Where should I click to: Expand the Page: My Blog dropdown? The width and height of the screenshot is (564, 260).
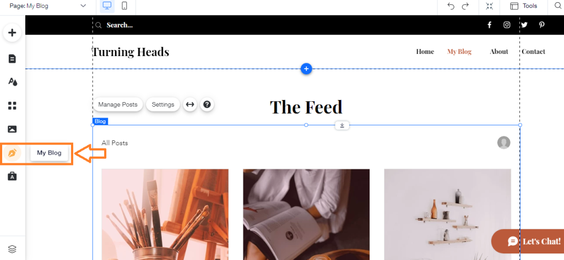click(x=48, y=5)
